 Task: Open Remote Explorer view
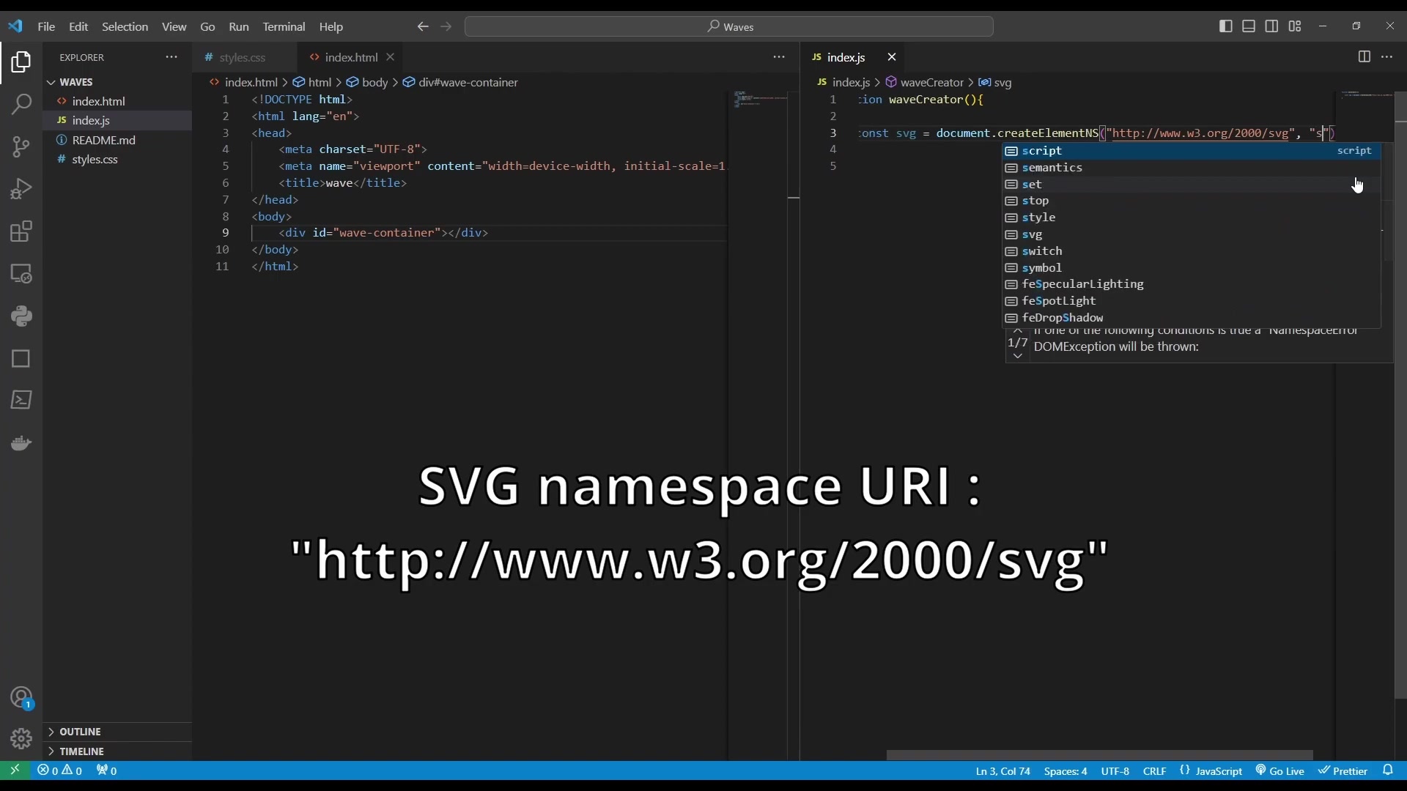[21, 274]
